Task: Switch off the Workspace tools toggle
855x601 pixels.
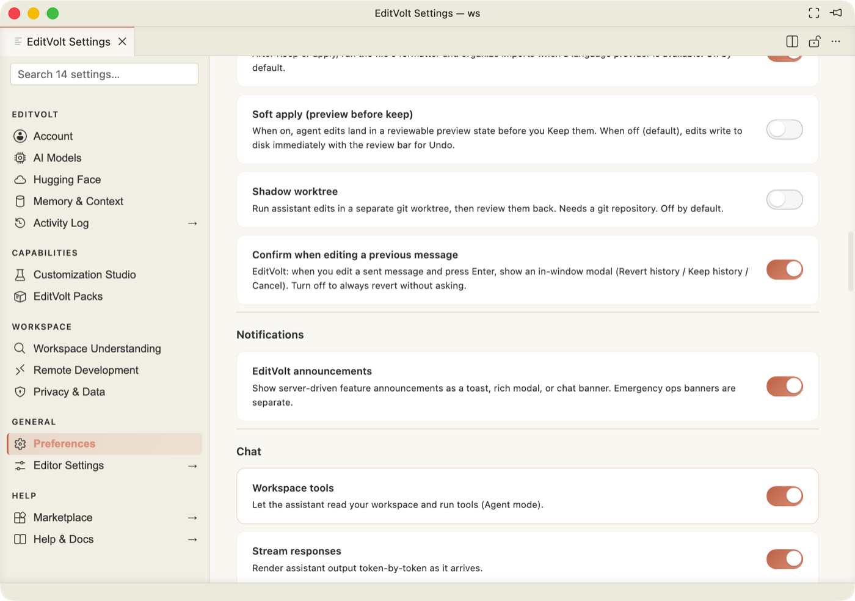Action: (x=785, y=496)
